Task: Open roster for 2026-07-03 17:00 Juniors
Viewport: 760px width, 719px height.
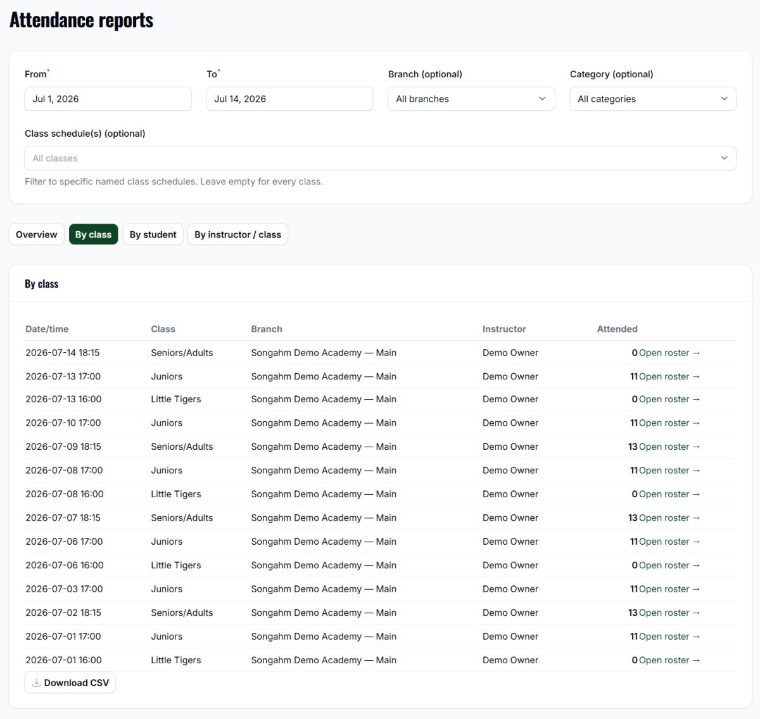Action: (x=669, y=589)
